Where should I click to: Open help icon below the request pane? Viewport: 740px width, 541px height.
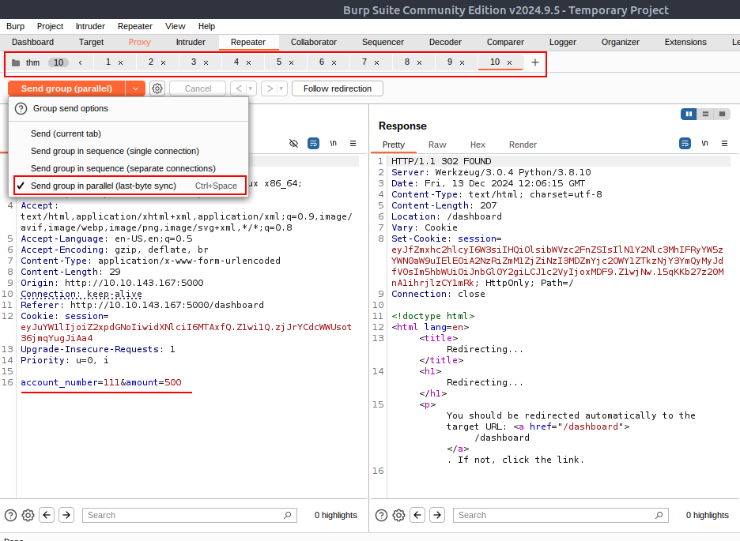coord(10,515)
